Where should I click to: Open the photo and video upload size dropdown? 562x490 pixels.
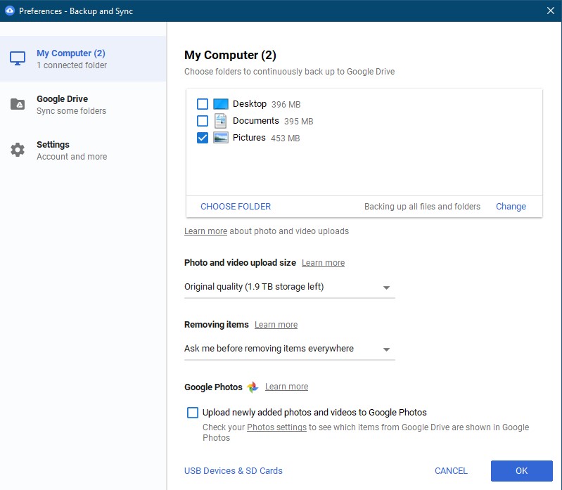click(289, 287)
